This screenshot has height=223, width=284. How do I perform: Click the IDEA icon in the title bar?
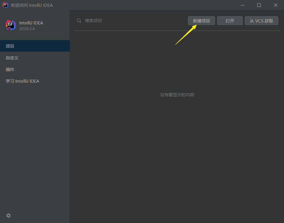pos(5,5)
